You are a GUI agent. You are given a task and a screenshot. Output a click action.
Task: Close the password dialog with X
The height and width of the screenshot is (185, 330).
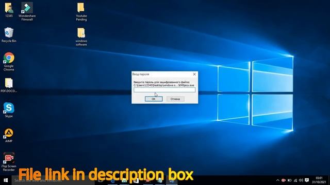click(x=194, y=74)
